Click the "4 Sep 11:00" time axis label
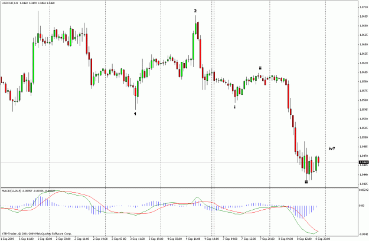The width and height of the screenshot is (369, 241). pos(194,239)
